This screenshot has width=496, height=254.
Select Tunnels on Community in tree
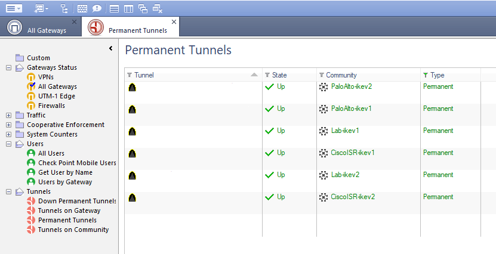coord(73,230)
